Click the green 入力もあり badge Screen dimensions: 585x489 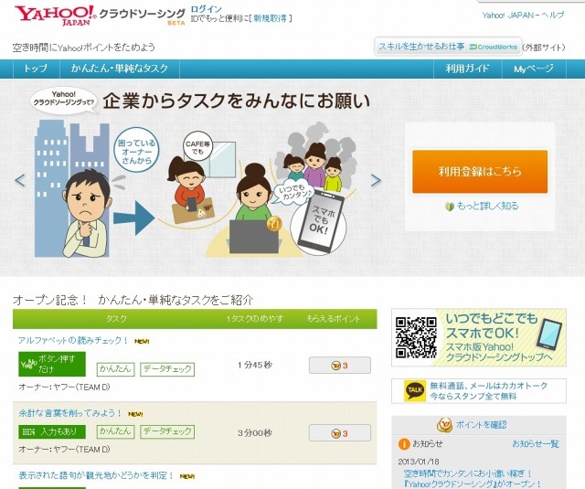52,432
